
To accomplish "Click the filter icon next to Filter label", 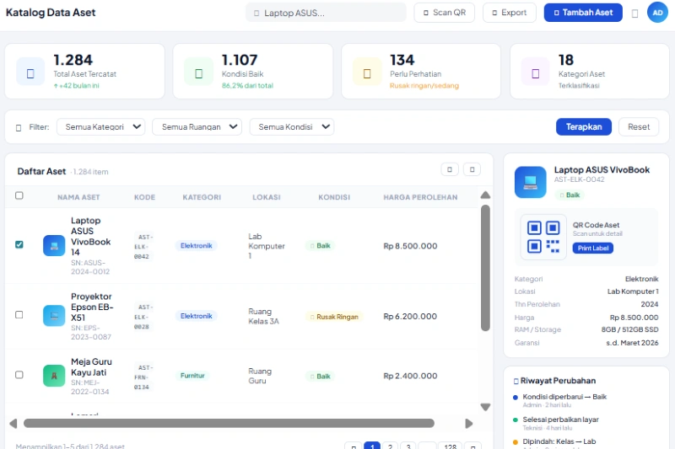I will [19, 127].
